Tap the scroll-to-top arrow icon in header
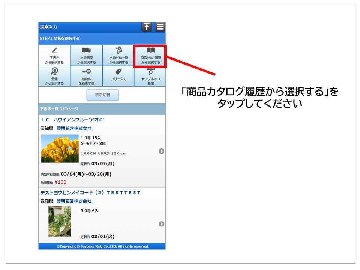 click(147, 27)
